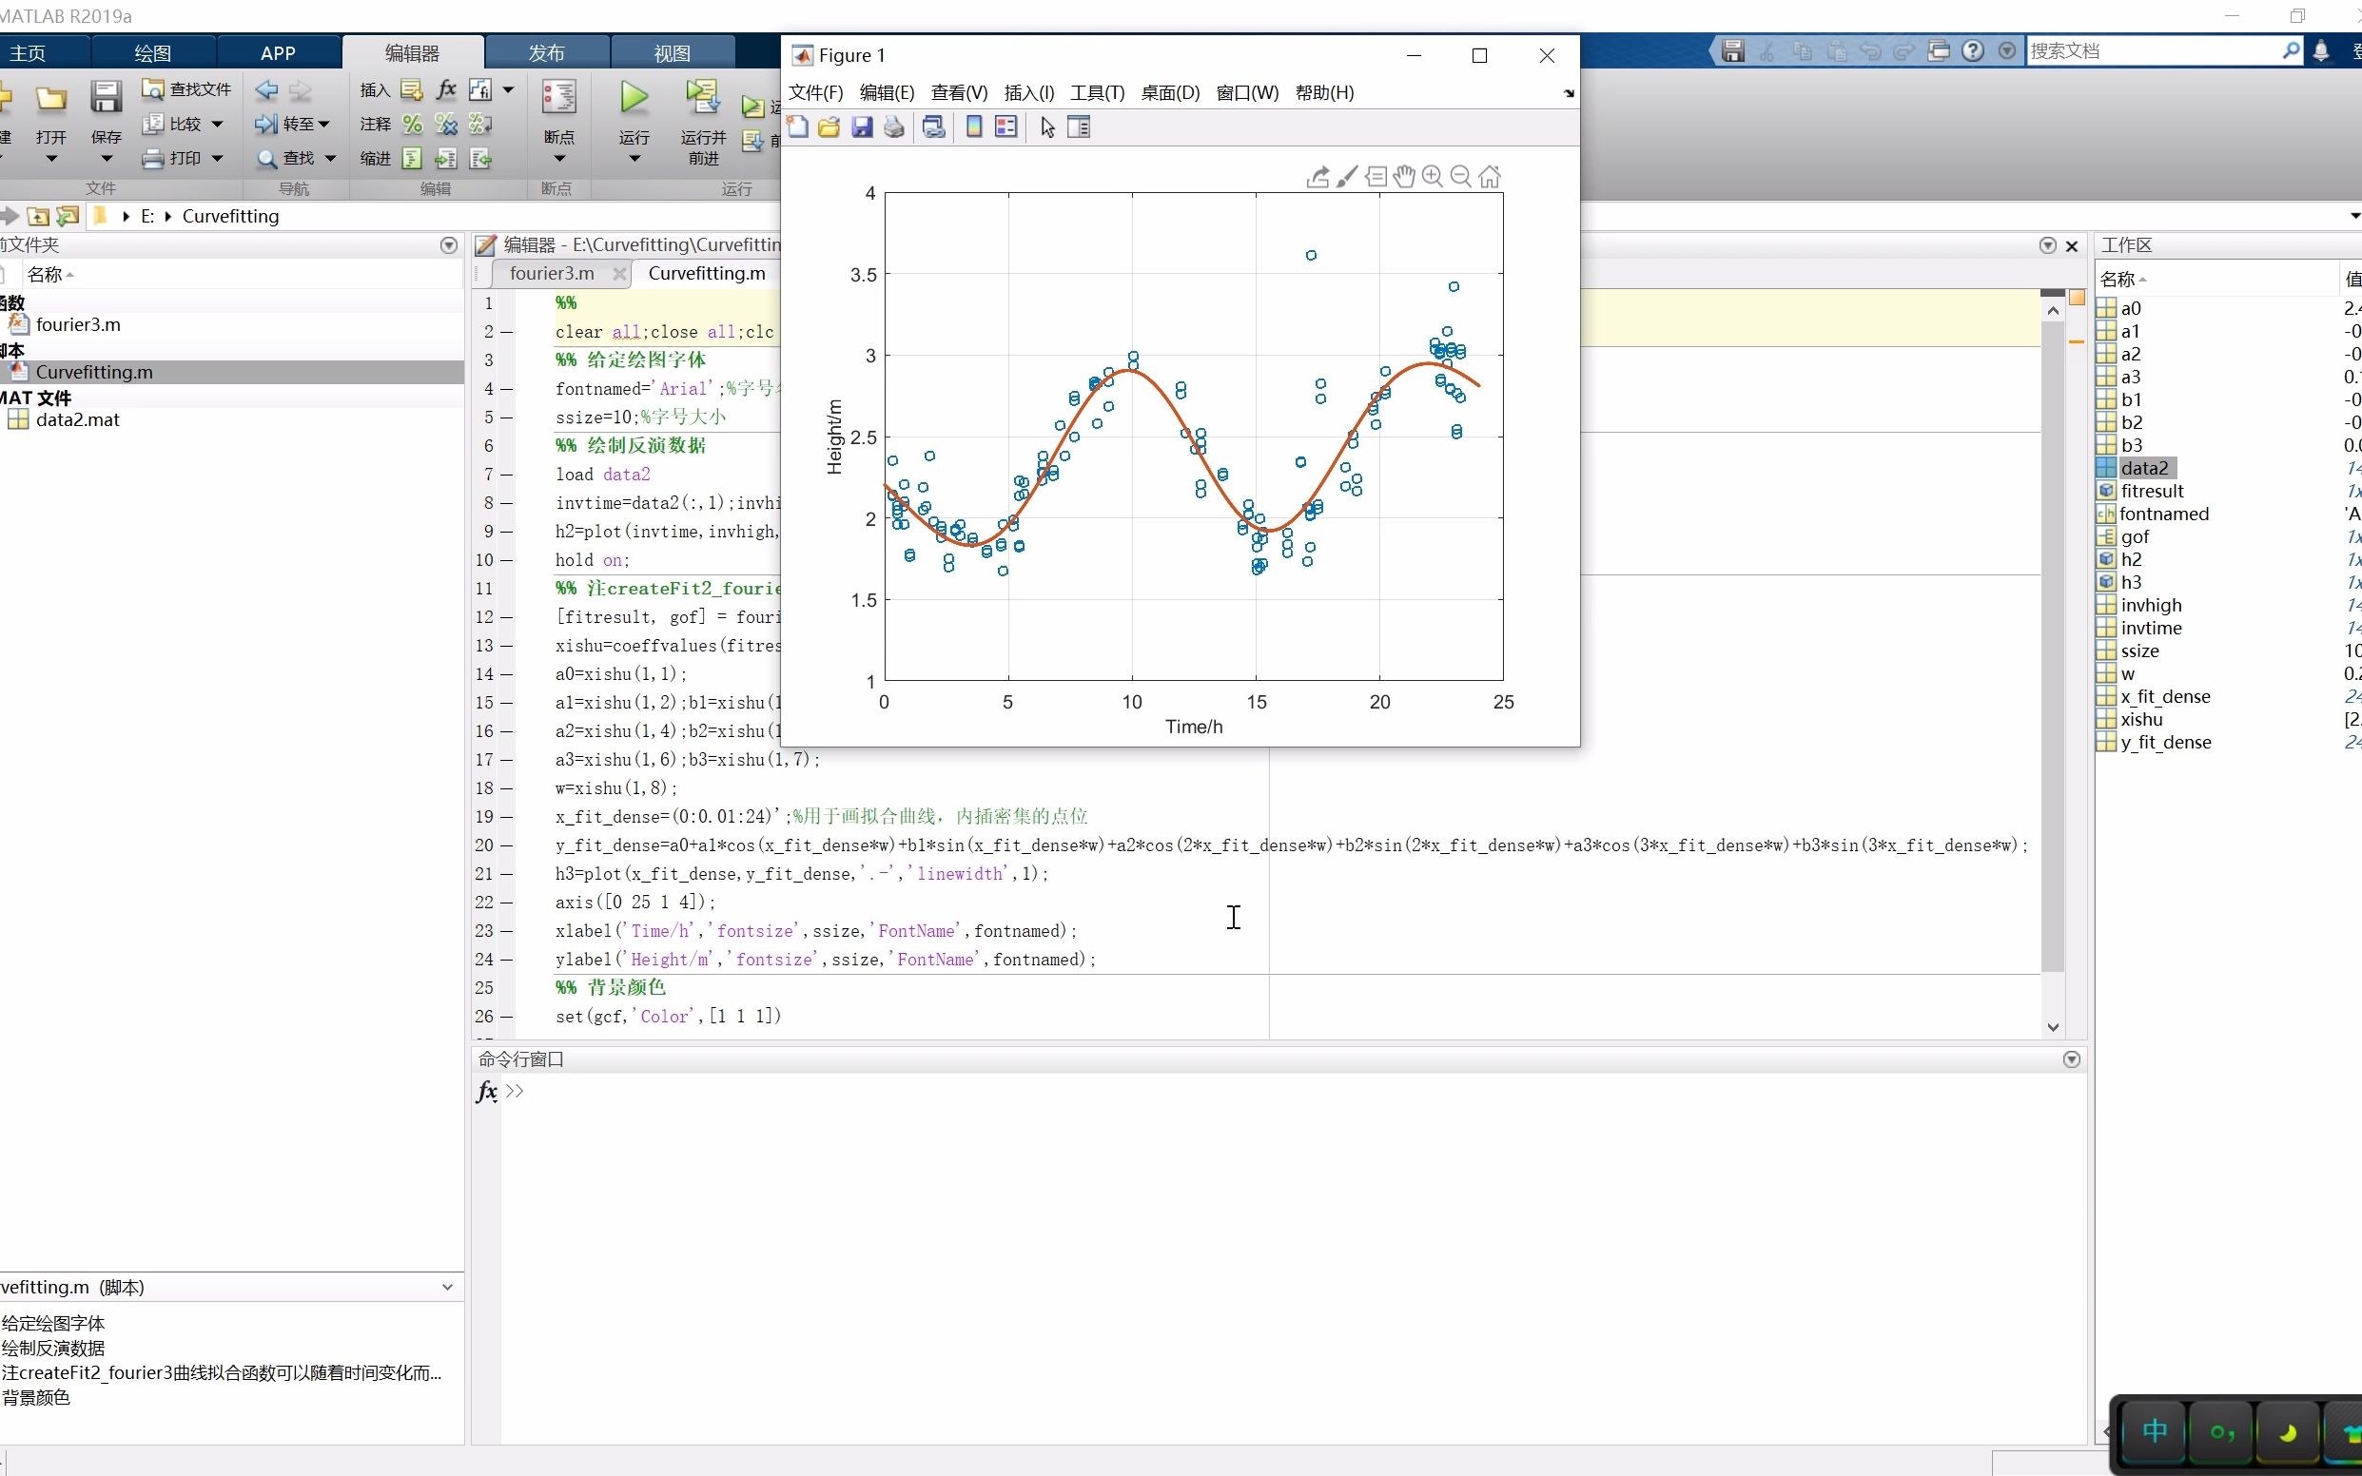
Task: Click the Print Figure icon
Action: 893,126
